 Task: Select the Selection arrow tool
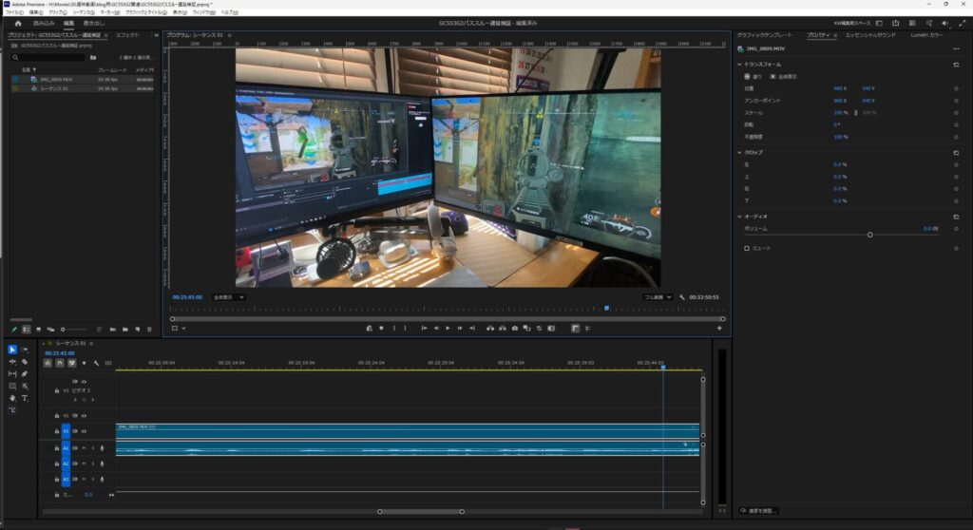point(12,350)
